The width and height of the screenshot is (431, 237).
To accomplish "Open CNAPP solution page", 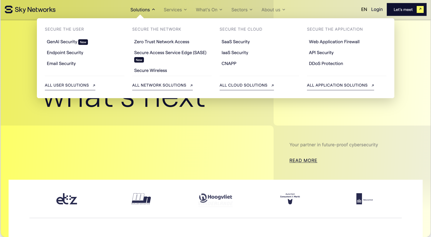I will point(229,64).
